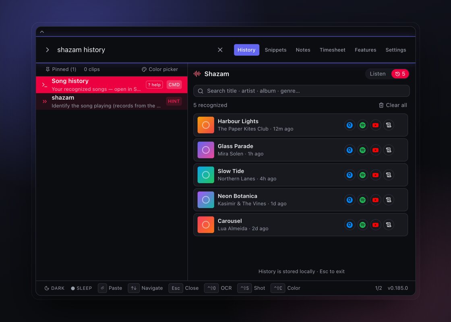Select the Harbour Lights album artwork

point(206,125)
